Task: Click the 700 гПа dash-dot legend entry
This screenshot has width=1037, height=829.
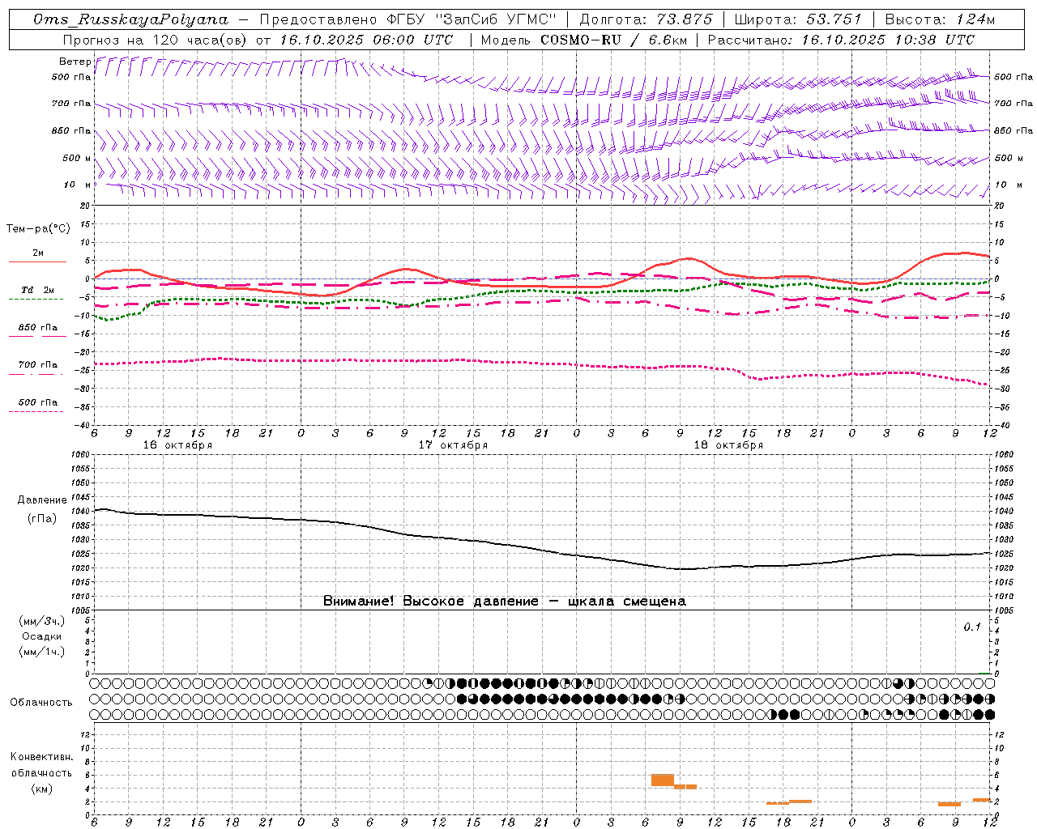Action: [x=37, y=365]
